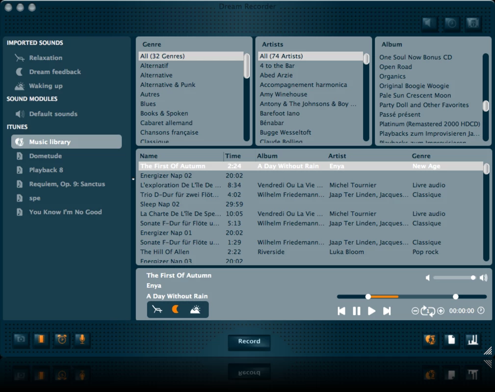Click the film strip icon in the bottom toolbar
This screenshot has width=495, height=392.
pos(41,340)
